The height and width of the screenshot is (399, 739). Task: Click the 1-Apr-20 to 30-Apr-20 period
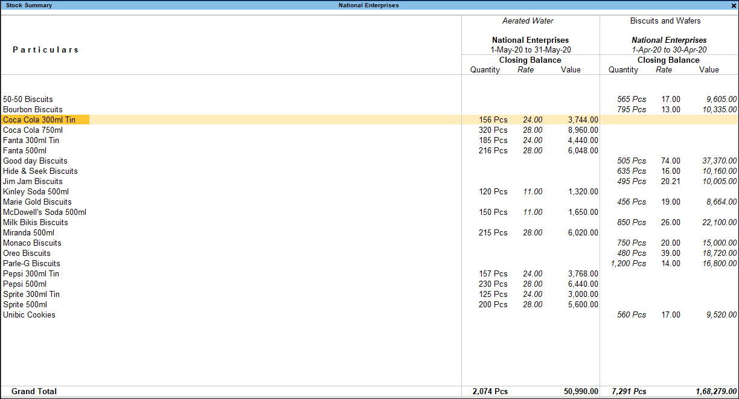669,50
